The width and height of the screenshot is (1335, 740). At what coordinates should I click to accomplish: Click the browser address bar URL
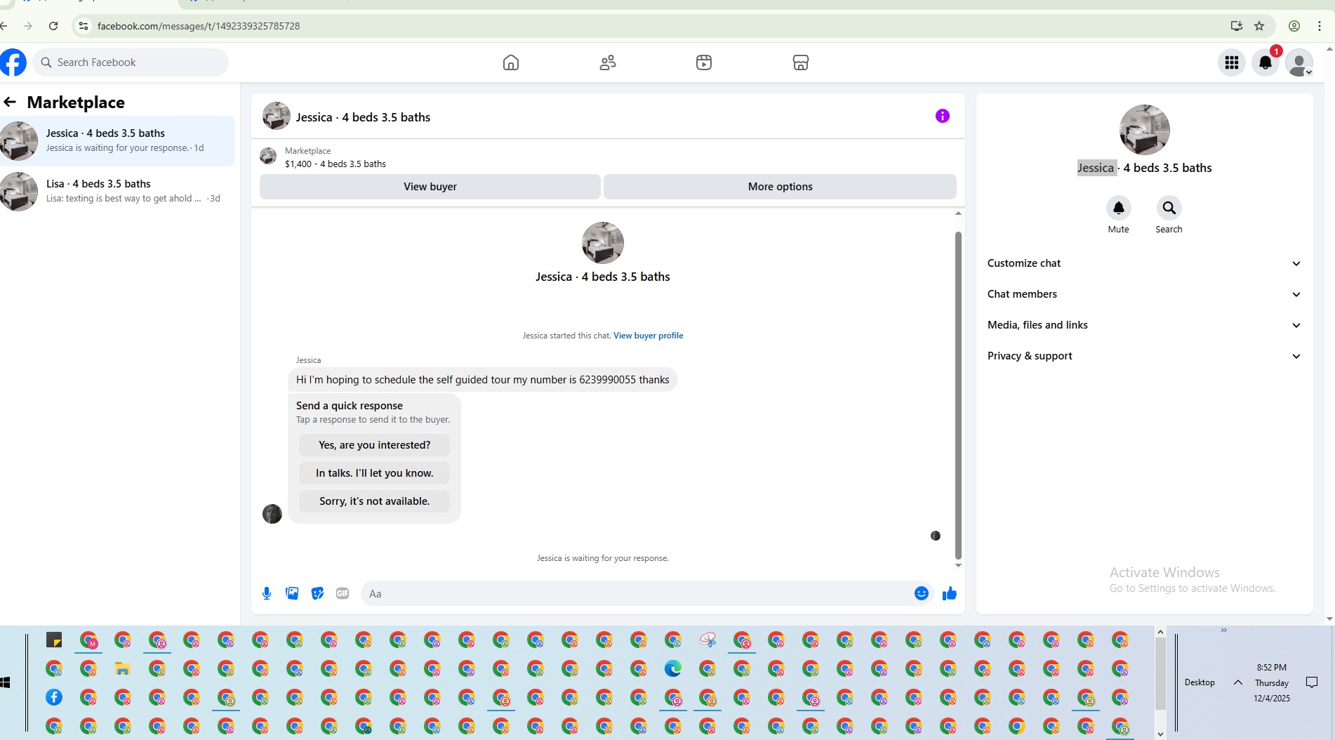pyautogui.click(x=199, y=26)
